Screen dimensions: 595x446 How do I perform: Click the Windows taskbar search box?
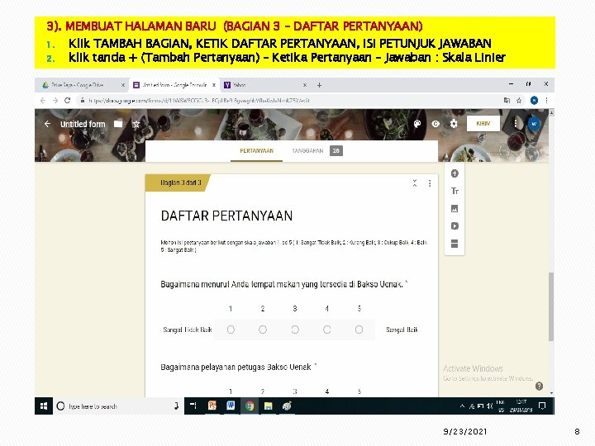118,406
